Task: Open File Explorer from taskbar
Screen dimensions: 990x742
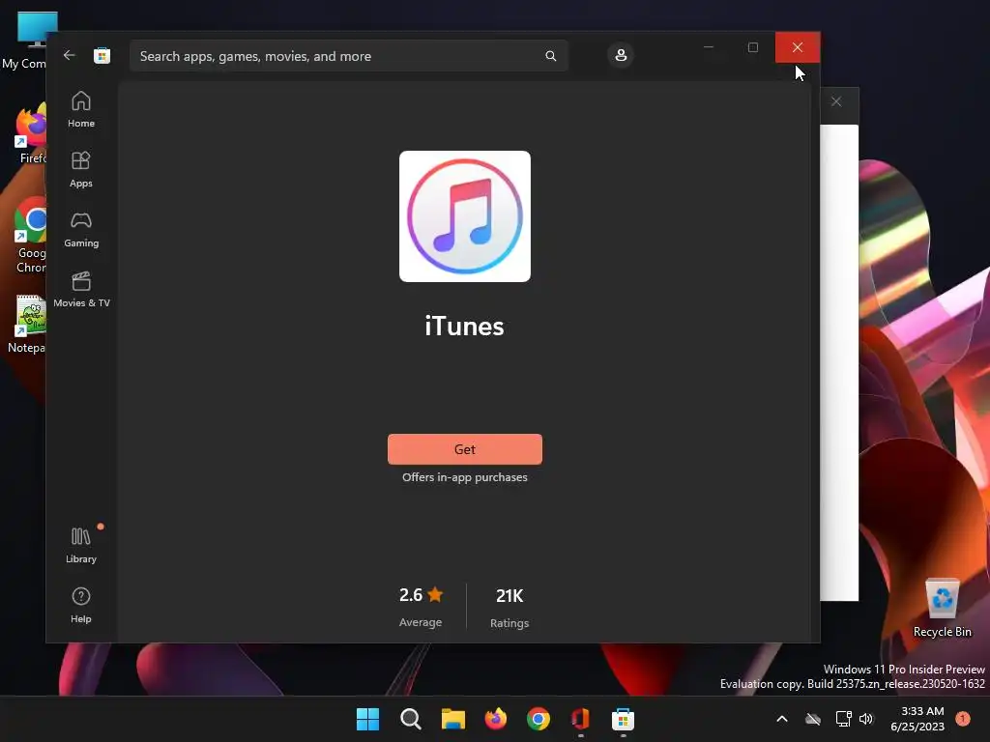Action: tap(453, 719)
